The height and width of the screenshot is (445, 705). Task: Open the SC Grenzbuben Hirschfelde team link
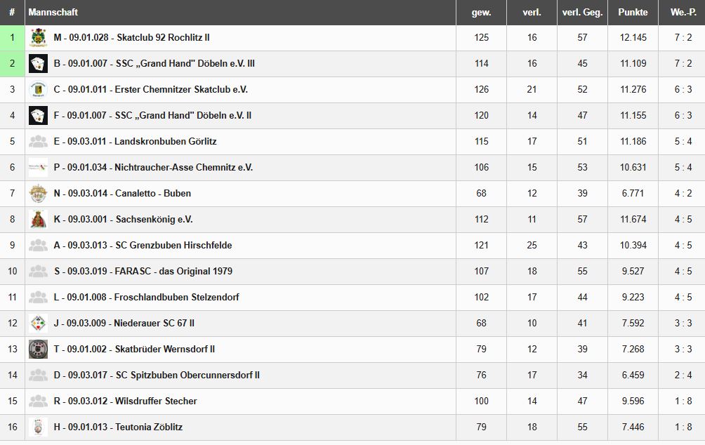(x=143, y=246)
